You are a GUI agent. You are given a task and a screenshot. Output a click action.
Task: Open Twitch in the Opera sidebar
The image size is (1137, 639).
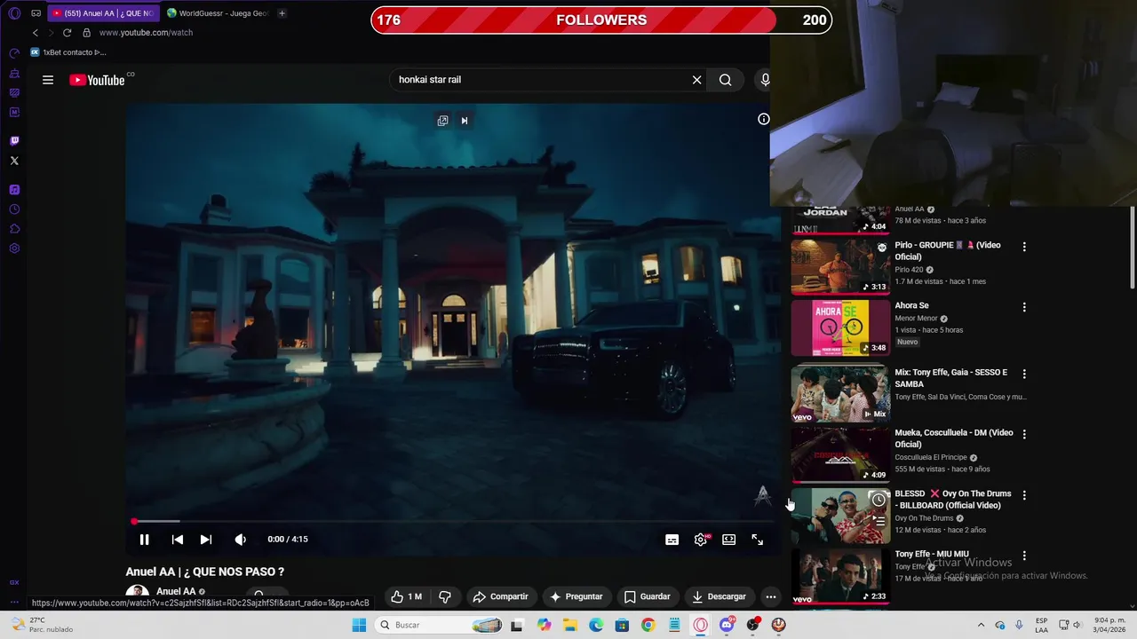click(14, 141)
